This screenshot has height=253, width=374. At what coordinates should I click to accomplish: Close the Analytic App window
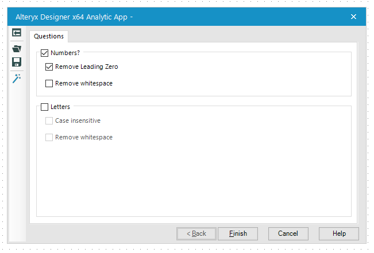353,17
